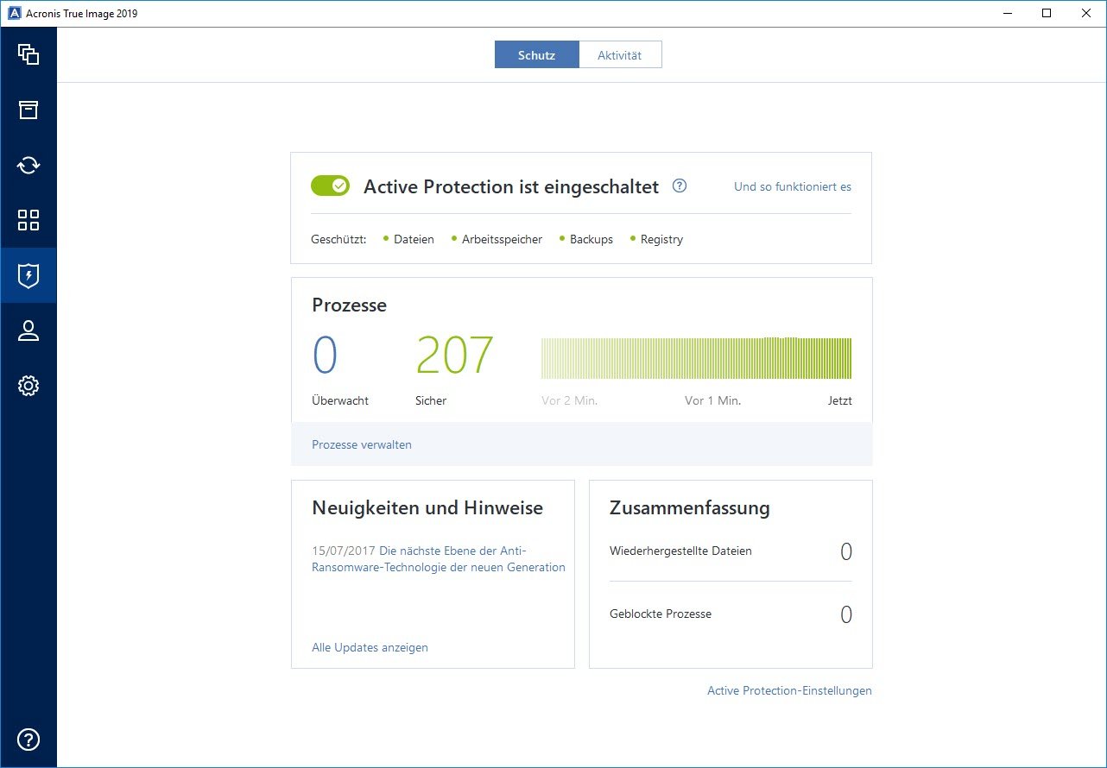Maximize the Acronis True Image window
Viewport: 1107px width, 768px height.
(x=1047, y=13)
